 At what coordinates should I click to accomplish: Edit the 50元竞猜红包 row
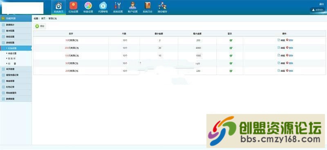(281, 63)
